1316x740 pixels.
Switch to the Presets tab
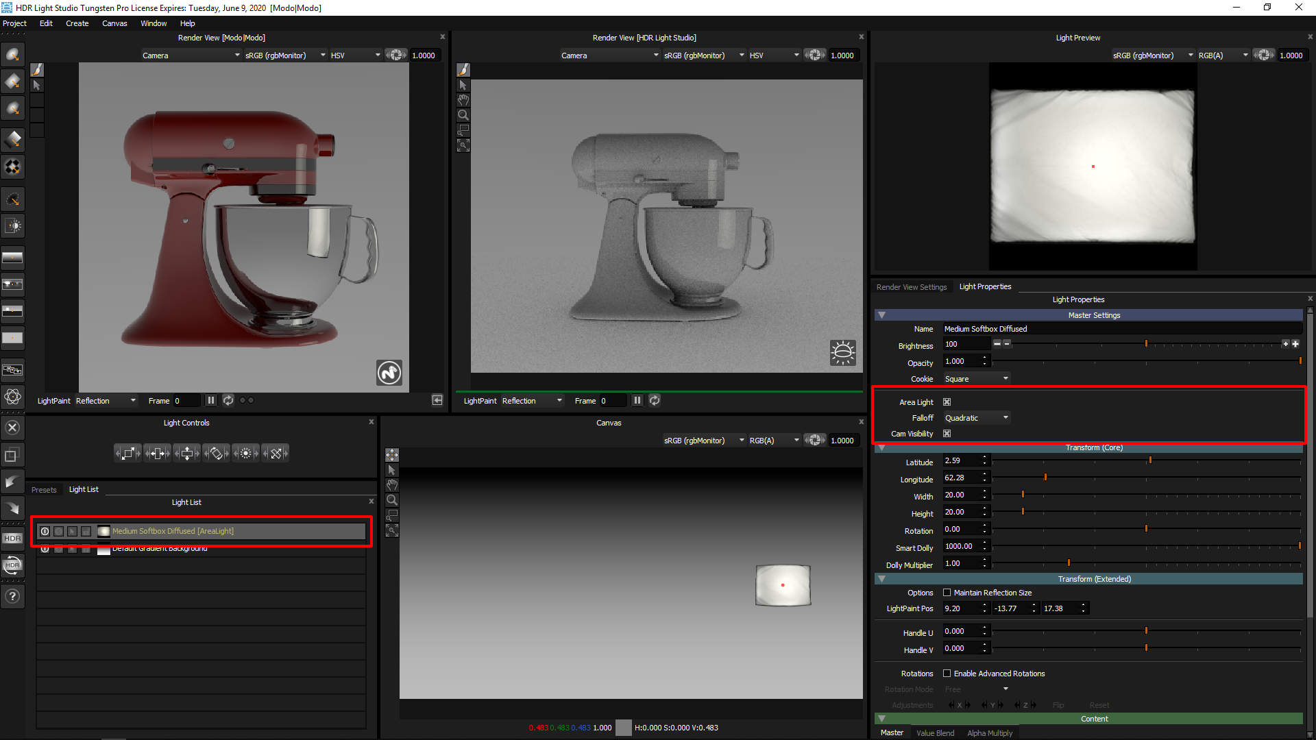[x=44, y=490]
